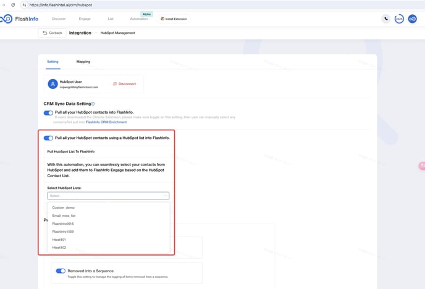425x289 pixels.
Task: Open the Automation menu
Action: [x=139, y=19]
